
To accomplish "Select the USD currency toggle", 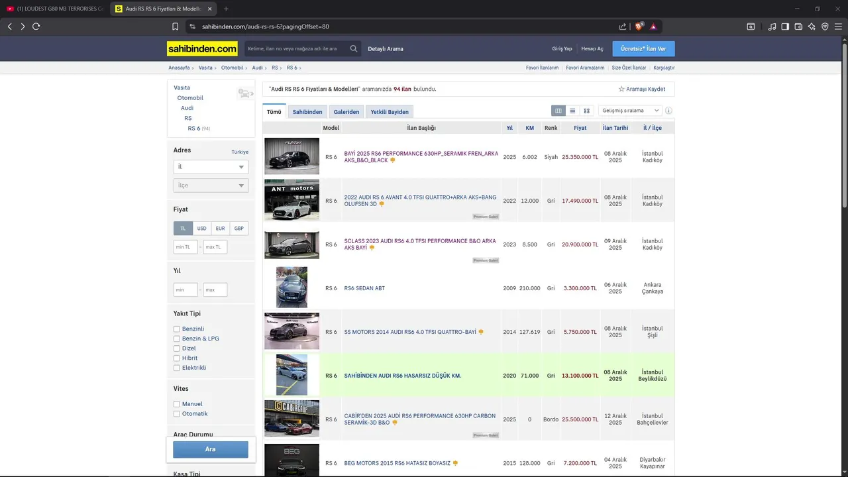I will pyautogui.click(x=201, y=228).
